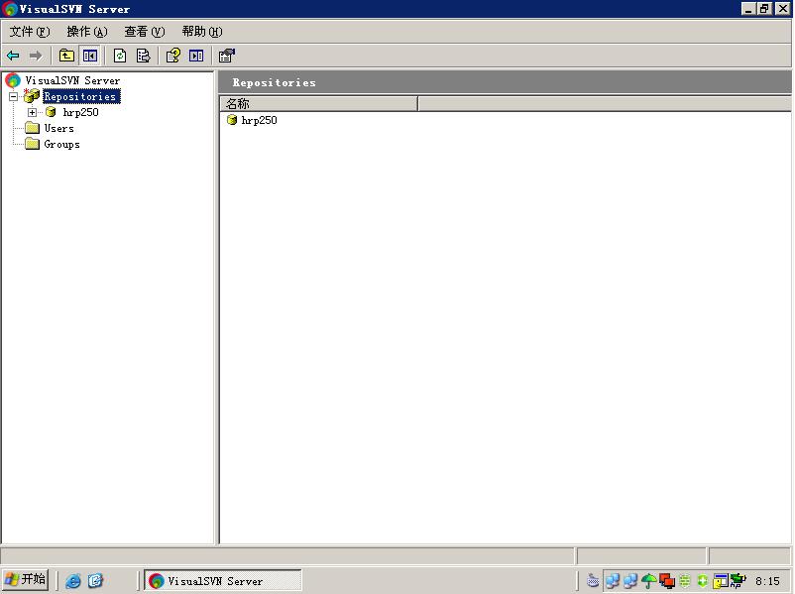This screenshot has height=594, width=795.
Task: Click the window minimize button
Action: [x=748, y=9]
